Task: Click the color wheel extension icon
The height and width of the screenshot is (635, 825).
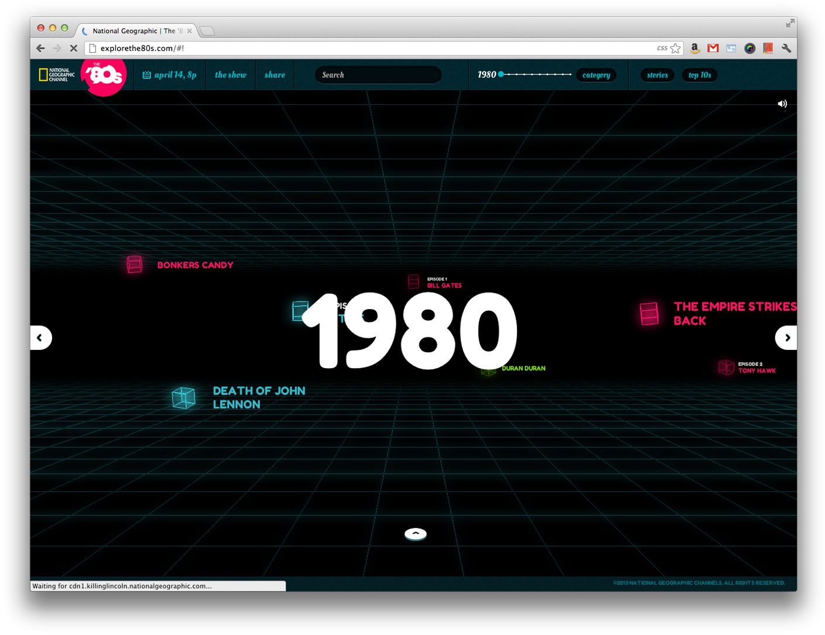Action: pos(749,49)
